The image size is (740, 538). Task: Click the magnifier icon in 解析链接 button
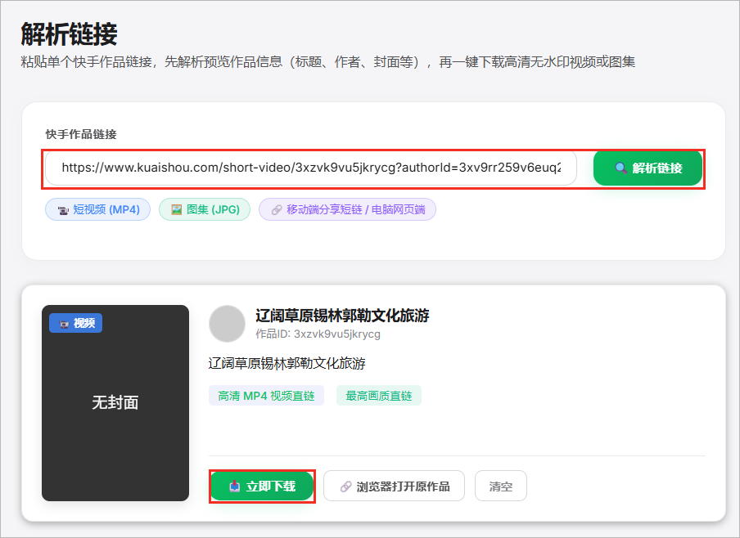pos(621,168)
